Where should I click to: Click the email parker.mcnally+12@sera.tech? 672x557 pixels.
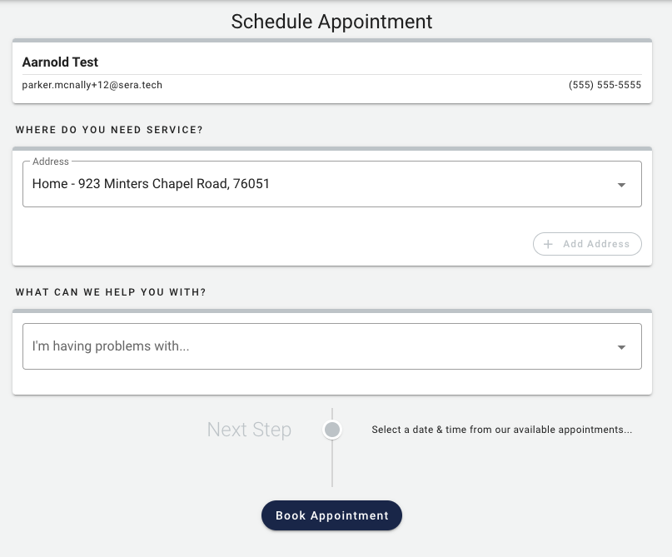(92, 85)
